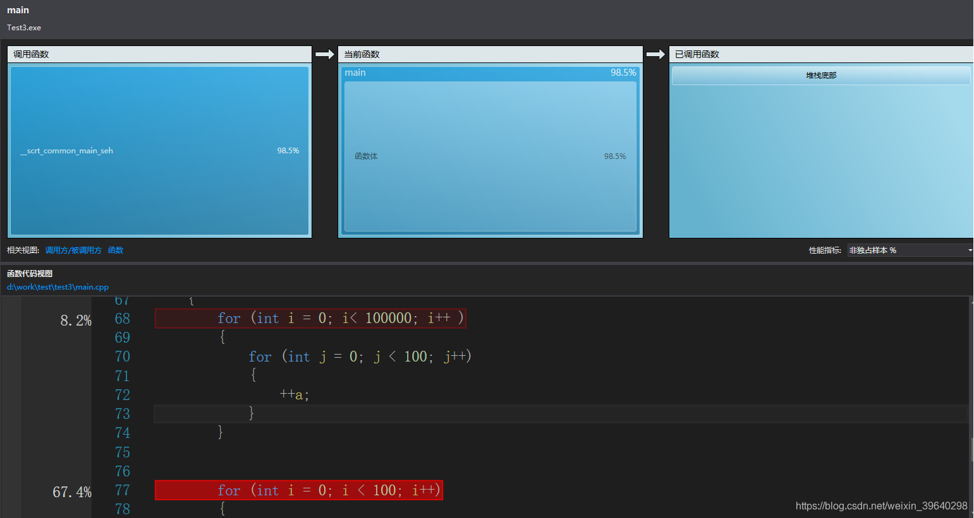Click line number 68 in the gutter
The width and height of the screenshot is (974, 518).
123,319
